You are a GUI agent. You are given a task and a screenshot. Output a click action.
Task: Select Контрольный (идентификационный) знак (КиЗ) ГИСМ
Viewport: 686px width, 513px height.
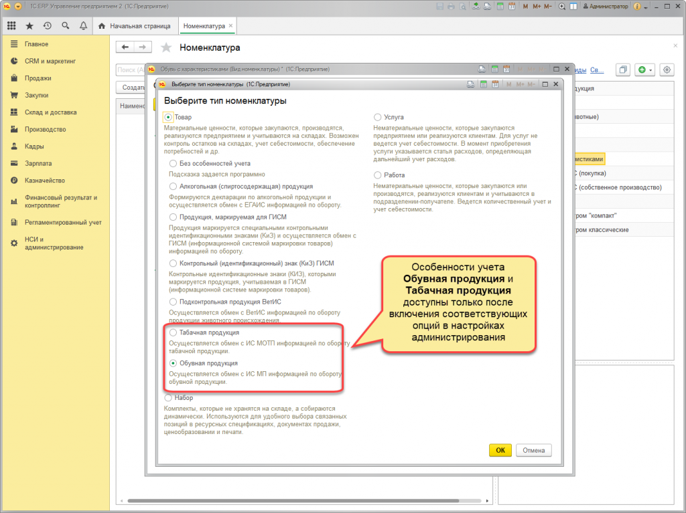coord(174,263)
